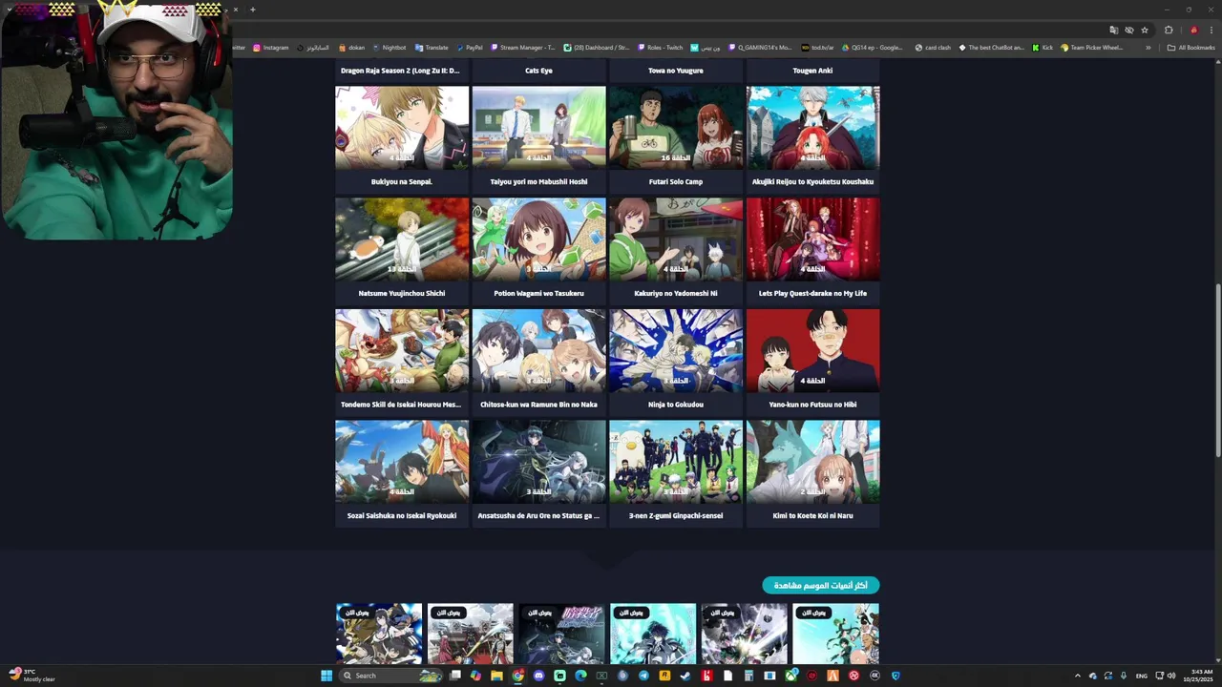Screen dimensions: 1222x687
Task: Show hidden tray icons chevron
Action: 1078,676
